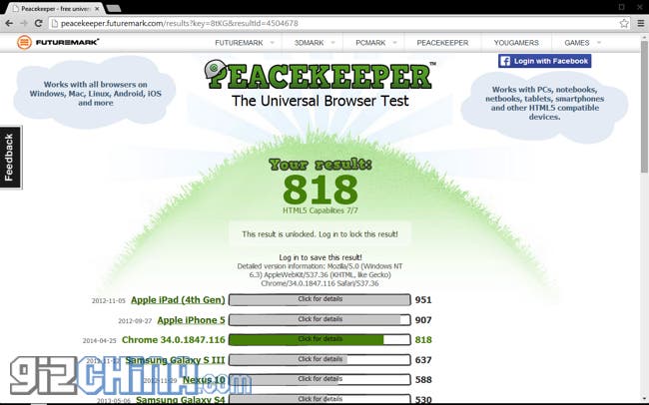Click the Futuremark logo
Screen dimensions: 649x405
point(58,42)
